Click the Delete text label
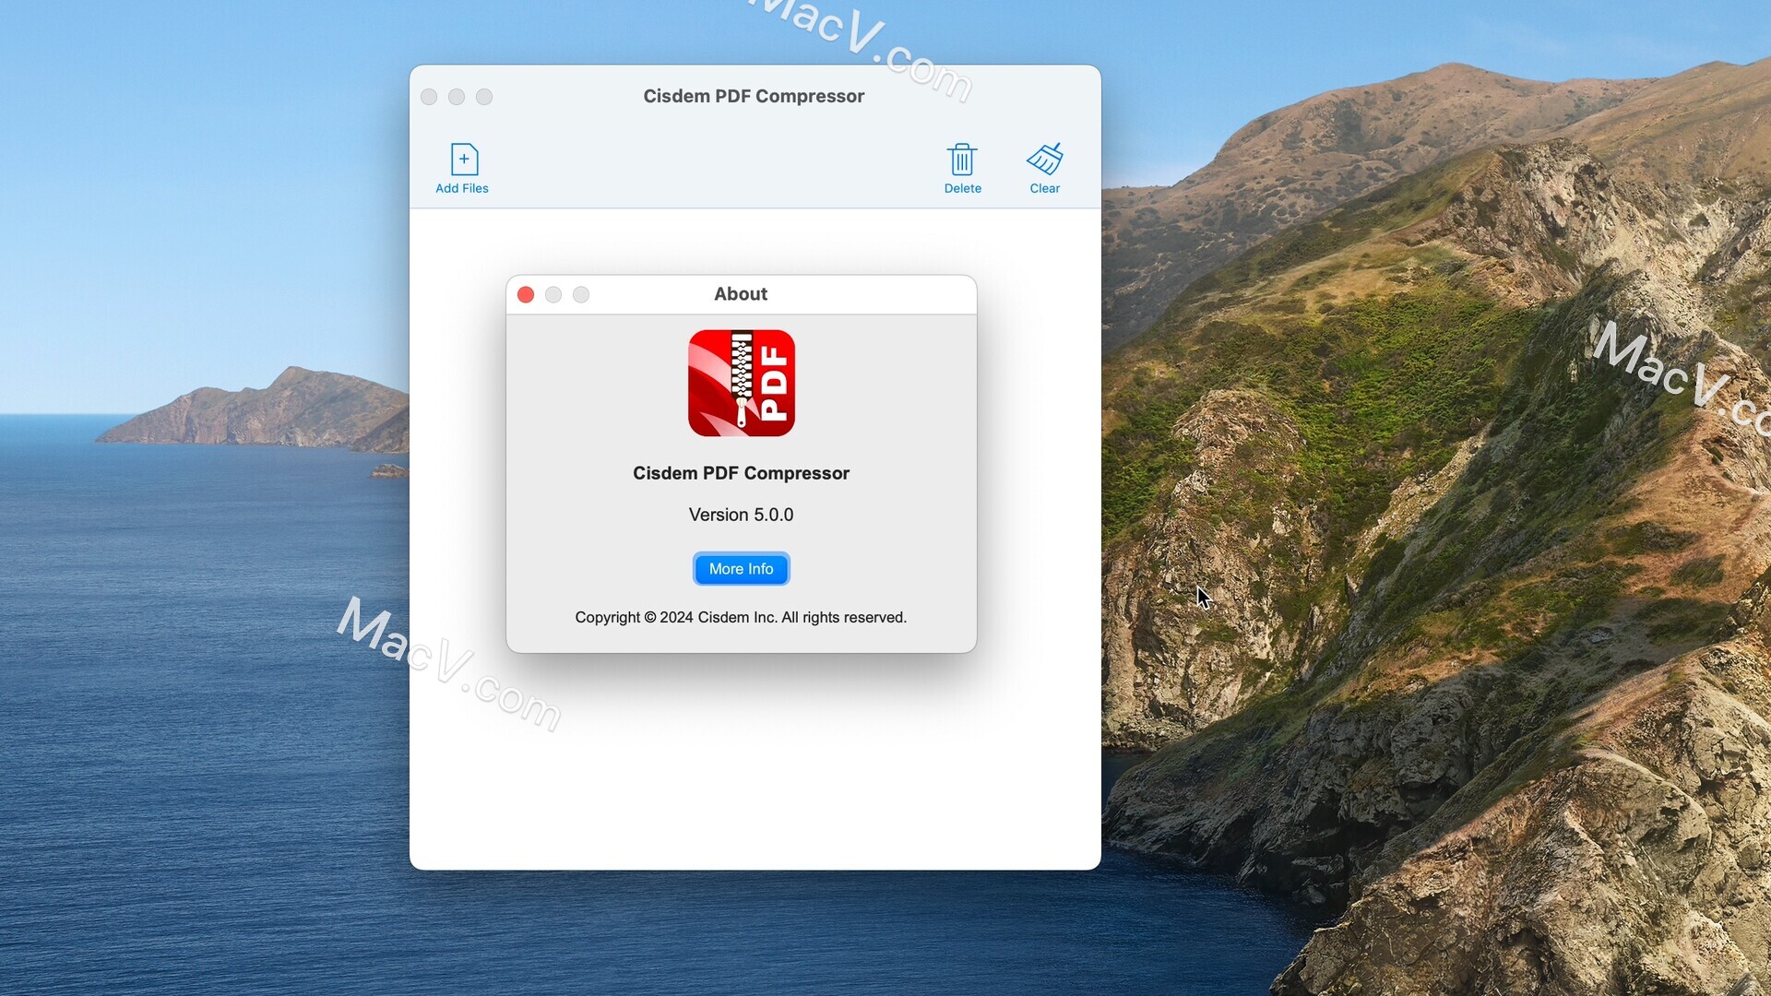The image size is (1771, 996). [962, 187]
